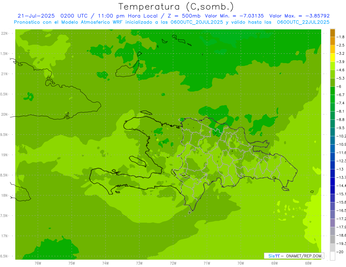346x267 pixels.
Task: Click the '-8.1' colorbar value
Action: [x=341, y=111]
